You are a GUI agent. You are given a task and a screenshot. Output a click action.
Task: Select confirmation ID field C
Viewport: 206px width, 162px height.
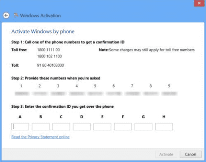pos(61,127)
